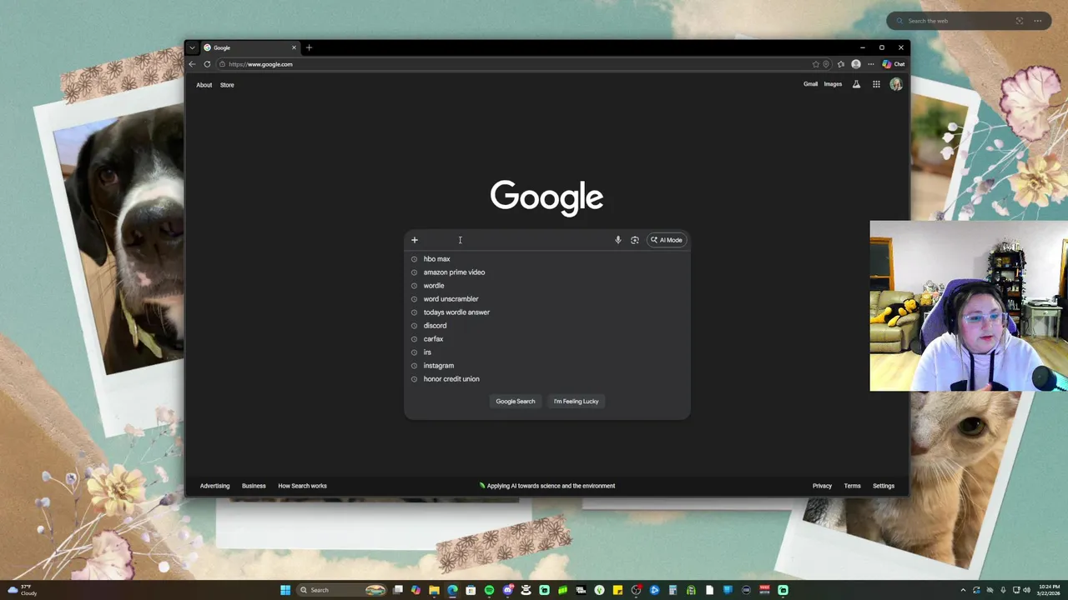Select the discord suggestion
The image size is (1068, 600).
(x=547, y=326)
